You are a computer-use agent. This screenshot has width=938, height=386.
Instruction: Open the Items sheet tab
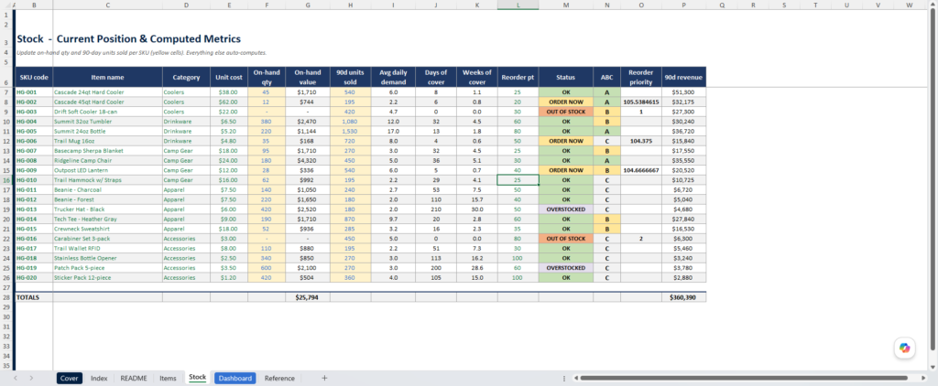click(x=169, y=379)
